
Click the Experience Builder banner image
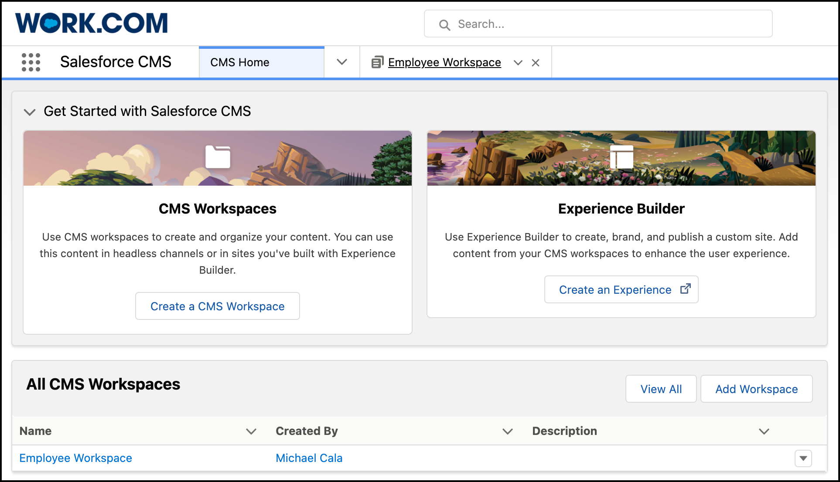pyautogui.click(x=621, y=158)
